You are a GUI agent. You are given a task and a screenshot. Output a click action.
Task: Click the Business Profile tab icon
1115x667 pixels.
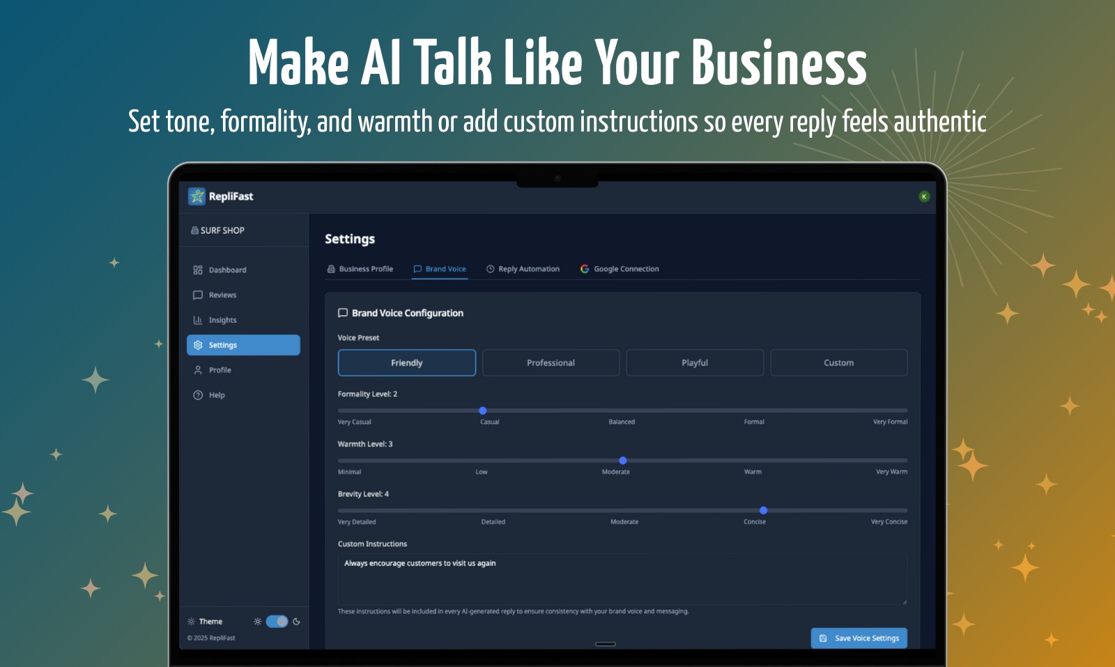(x=331, y=269)
